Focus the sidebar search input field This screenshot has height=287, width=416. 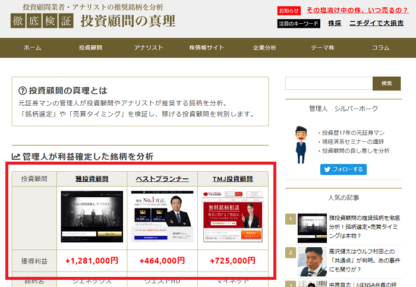pyautogui.click(x=329, y=84)
